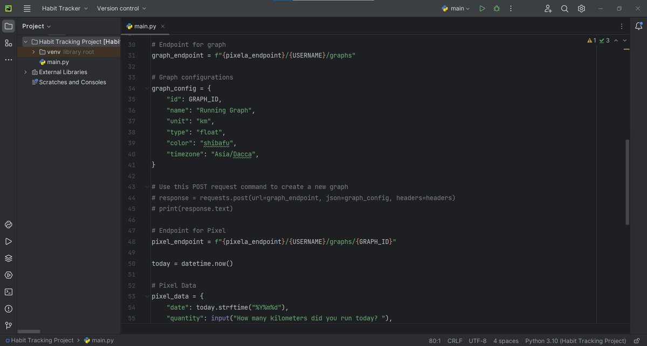Open 4 spaces indent settings

point(506,341)
